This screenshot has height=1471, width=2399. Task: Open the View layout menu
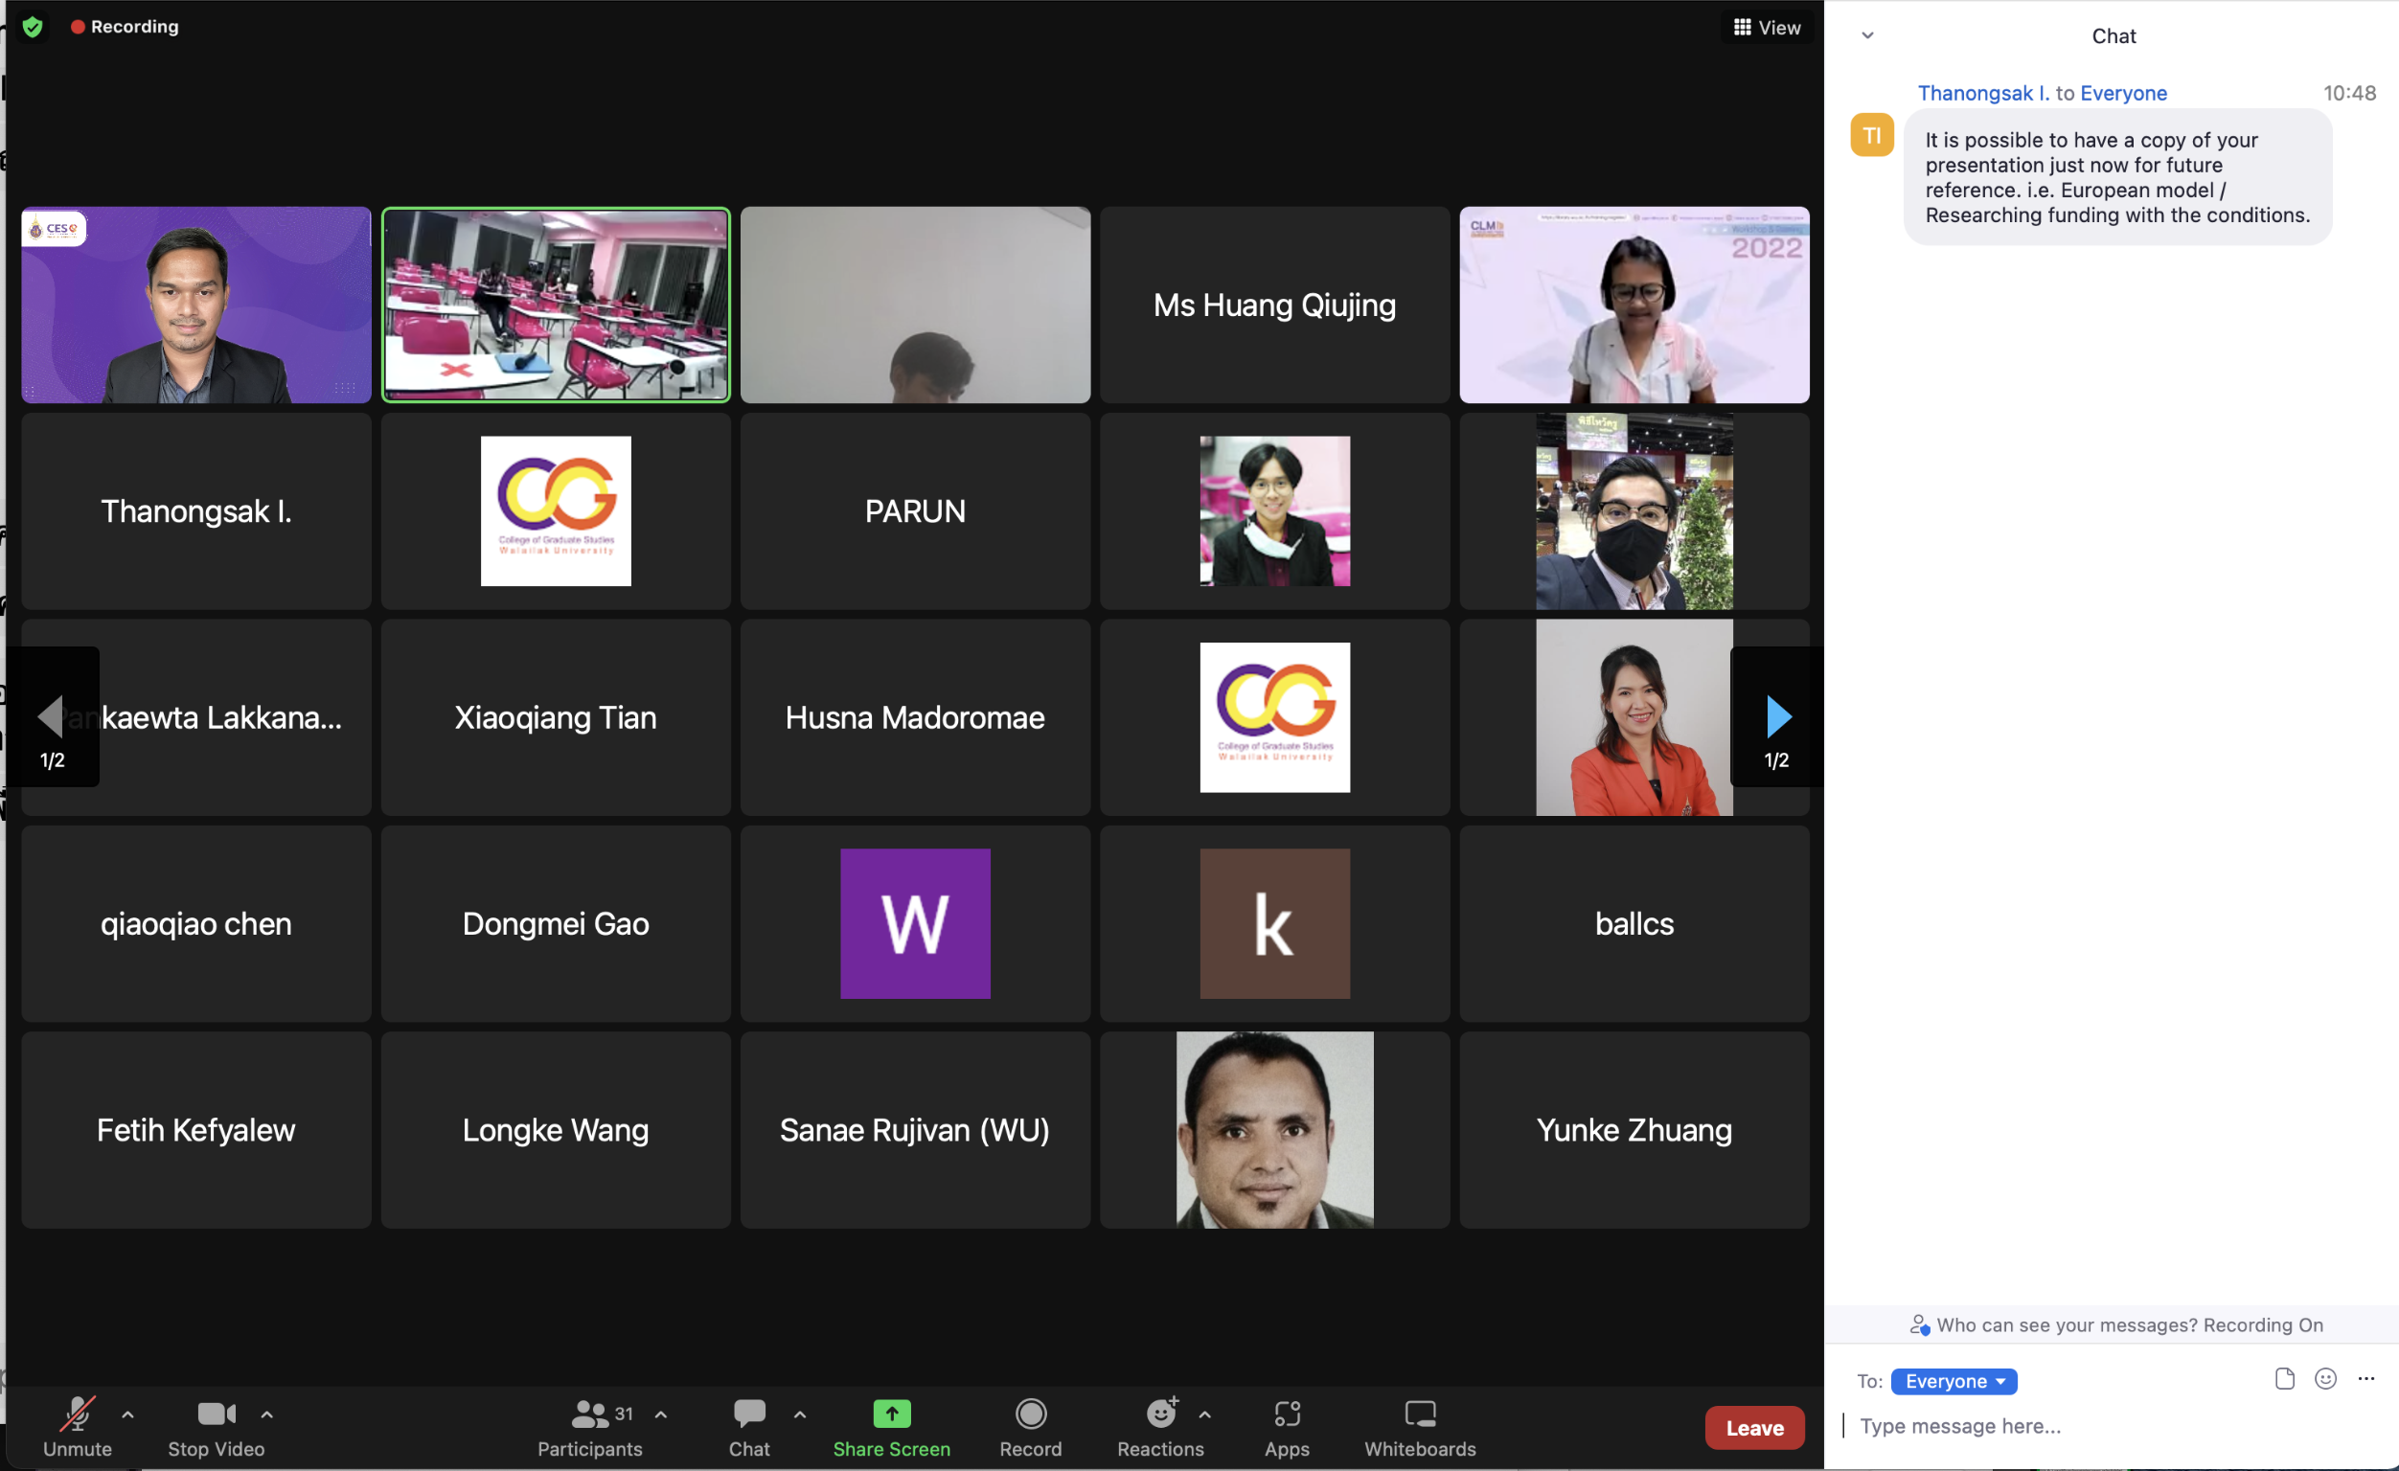tap(1766, 27)
